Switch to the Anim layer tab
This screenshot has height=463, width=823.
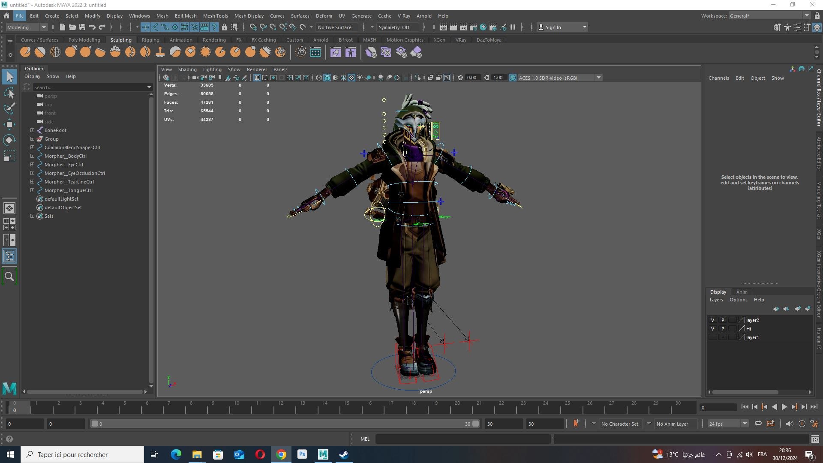(x=742, y=292)
